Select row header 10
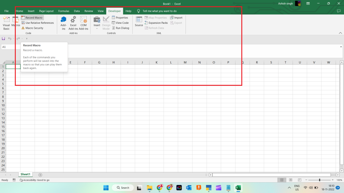The height and width of the screenshot is (193, 344). coord(3,105)
